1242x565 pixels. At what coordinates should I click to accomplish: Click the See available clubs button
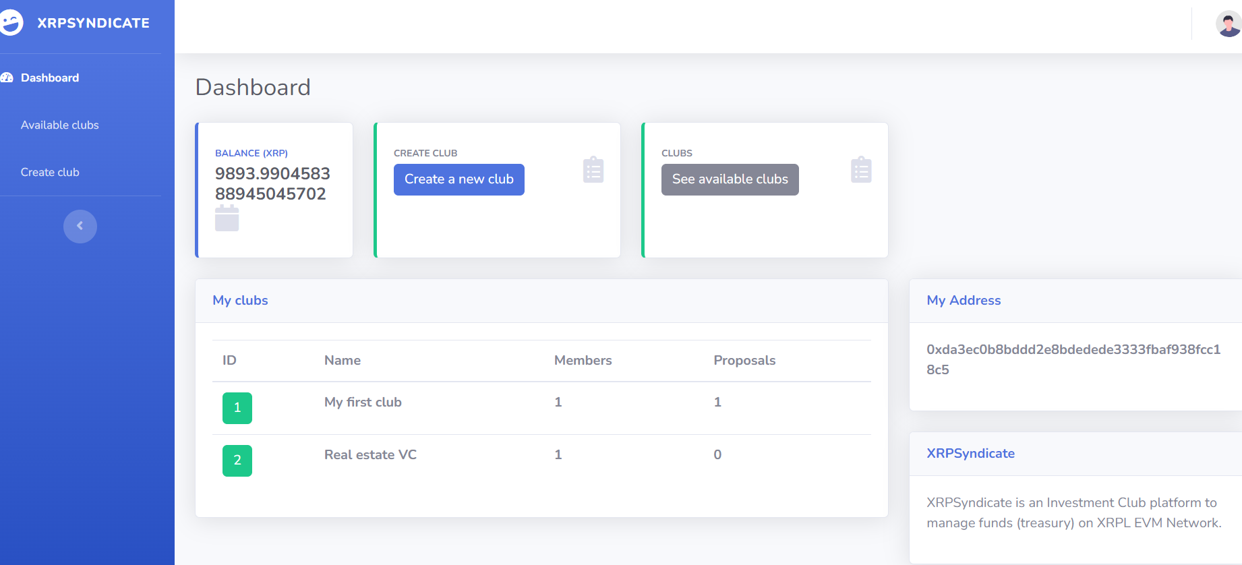click(730, 179)
